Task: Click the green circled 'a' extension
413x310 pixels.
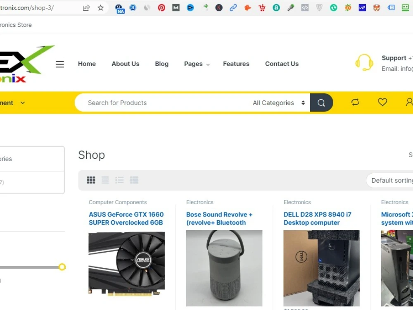Action: (x=276, y=8)
